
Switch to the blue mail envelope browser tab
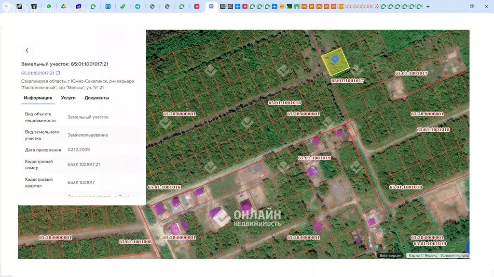[x=108, y=6]
